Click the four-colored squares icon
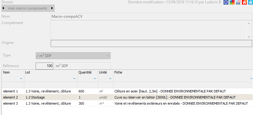 (232, 2)
